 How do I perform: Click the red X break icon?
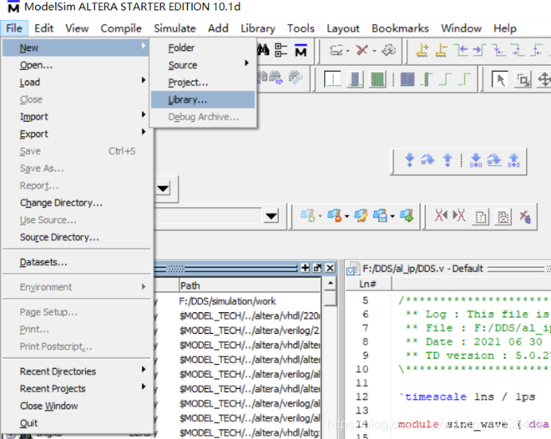point(362,50)
